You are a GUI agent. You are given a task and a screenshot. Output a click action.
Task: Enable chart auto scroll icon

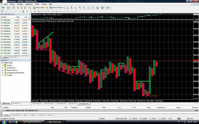[89, 8]
